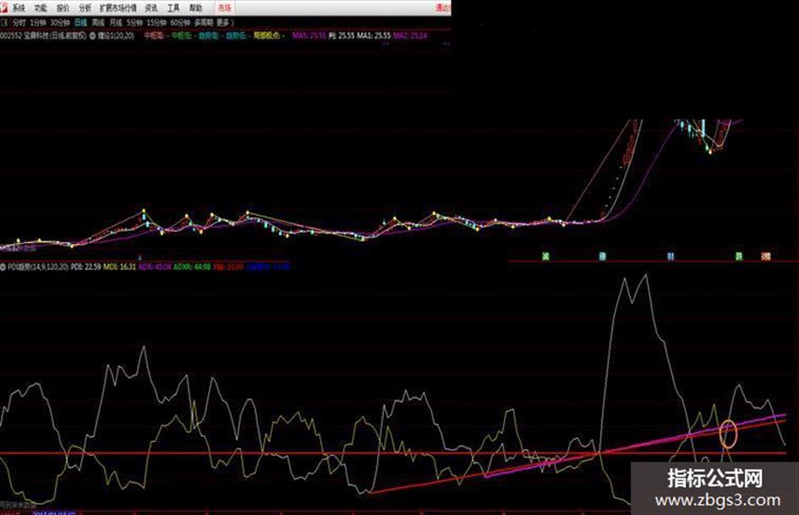This screenshot has height=515, width=799.
Task: Expand the 更多 periods list
Action: tap(222, 21)
